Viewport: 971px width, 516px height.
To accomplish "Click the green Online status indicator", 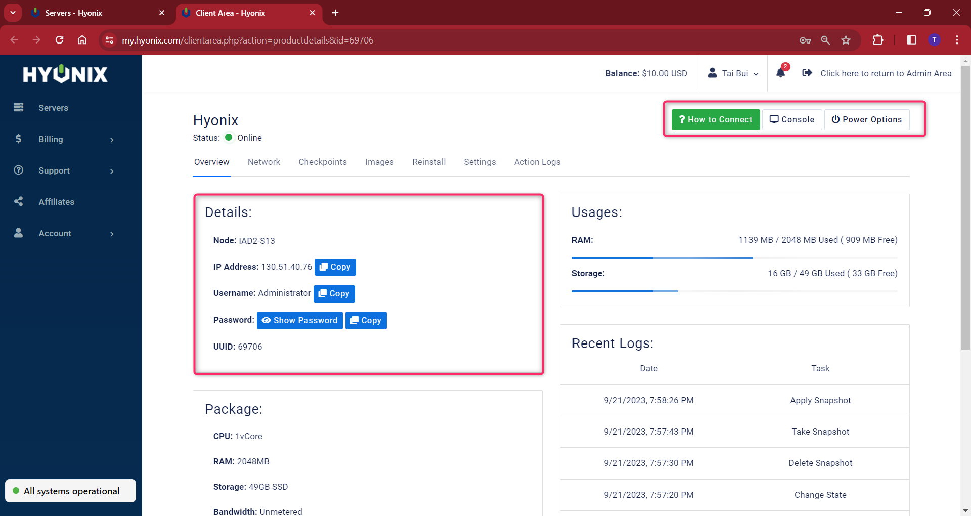I will click(x=228, y=137).
